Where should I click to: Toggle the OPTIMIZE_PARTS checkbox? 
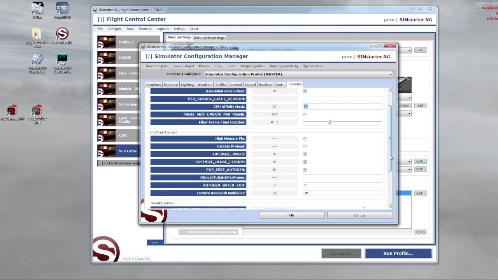pos(305,154)
